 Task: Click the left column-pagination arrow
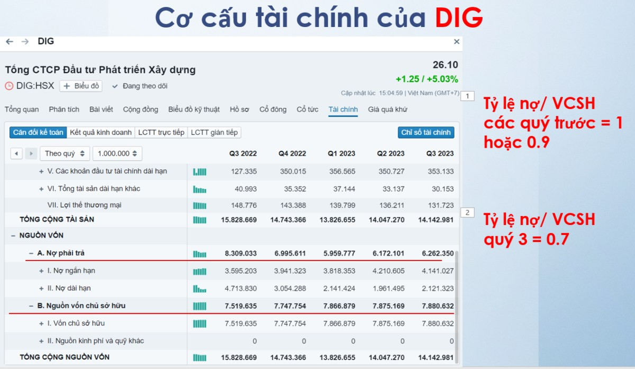[x=16, y=154]
